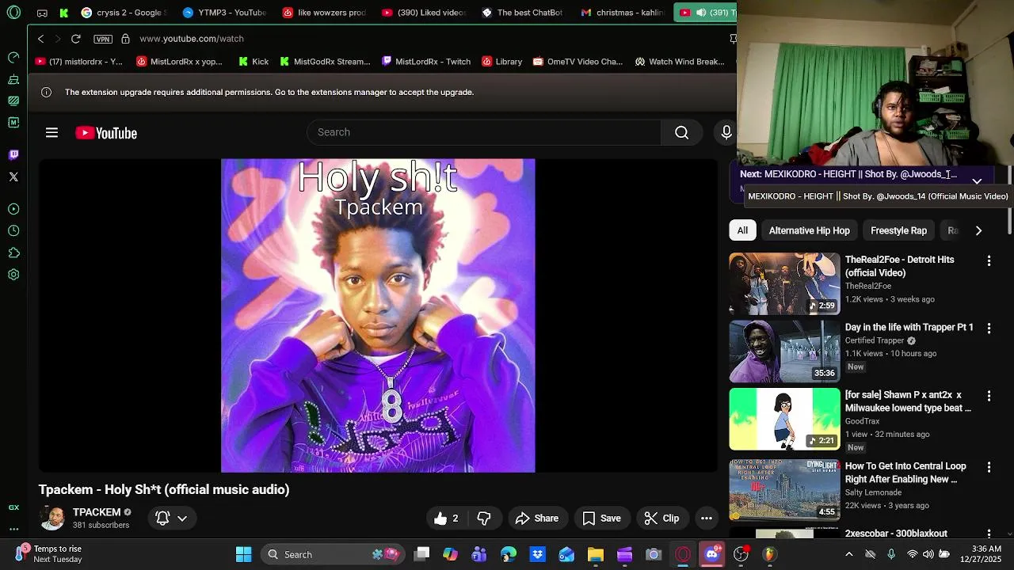Open TPACKEM channel avatar
Viewport: 1014px width, 570px height.
click(x=53, y=518)
